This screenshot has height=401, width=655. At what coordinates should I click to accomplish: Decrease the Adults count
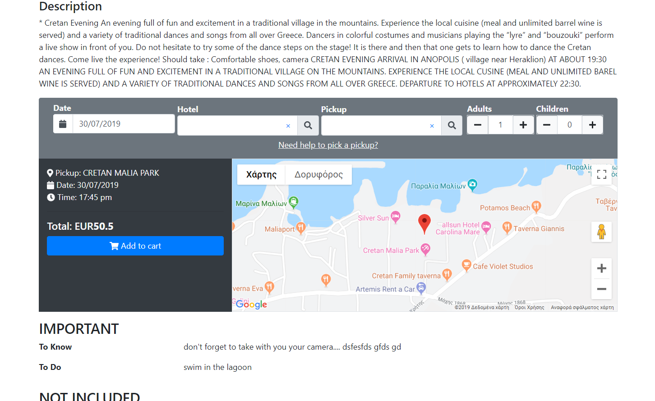(x=478, y=125)
